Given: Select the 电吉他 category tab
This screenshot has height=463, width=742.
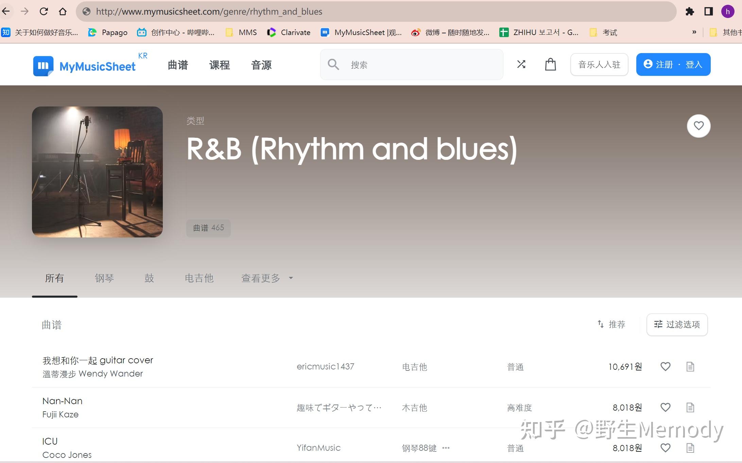Looking at the screenshot, I should tap(199, 278).
